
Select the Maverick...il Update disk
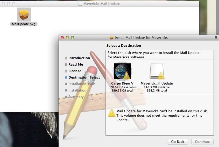[157, 72]
